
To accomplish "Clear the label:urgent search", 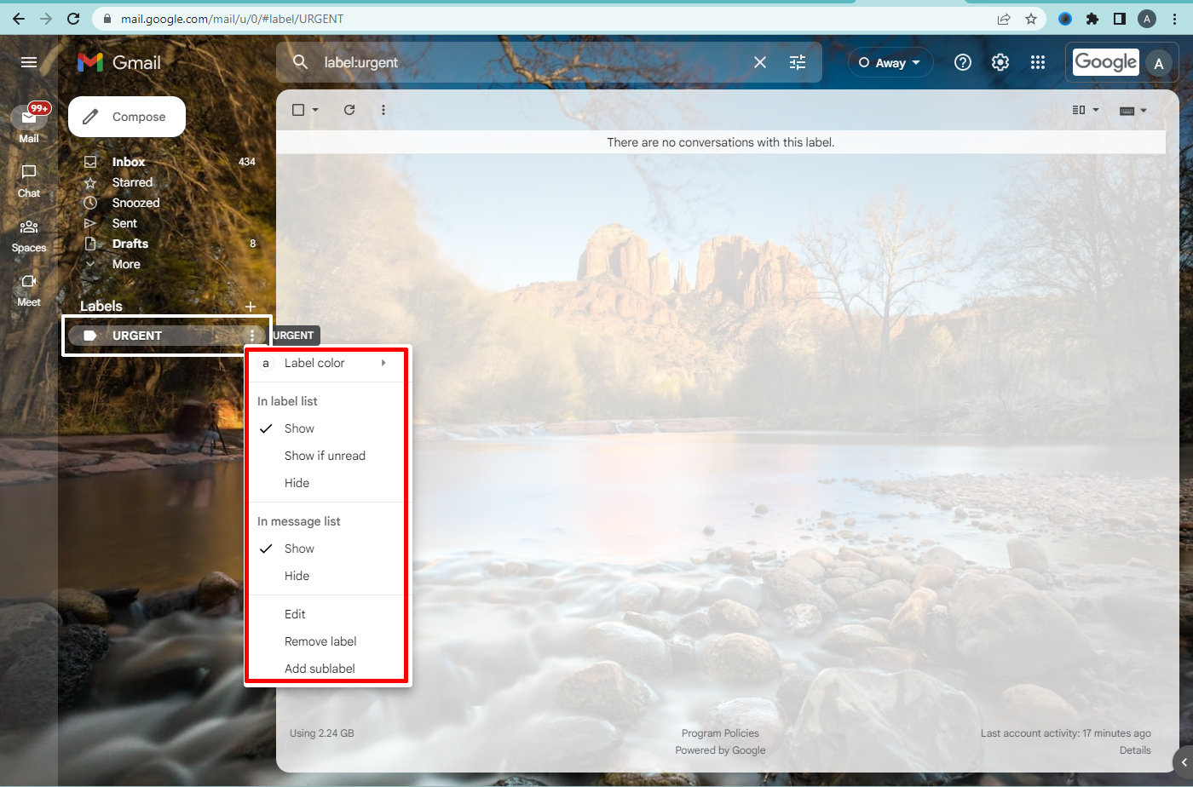I will click(x=760, y=62).
